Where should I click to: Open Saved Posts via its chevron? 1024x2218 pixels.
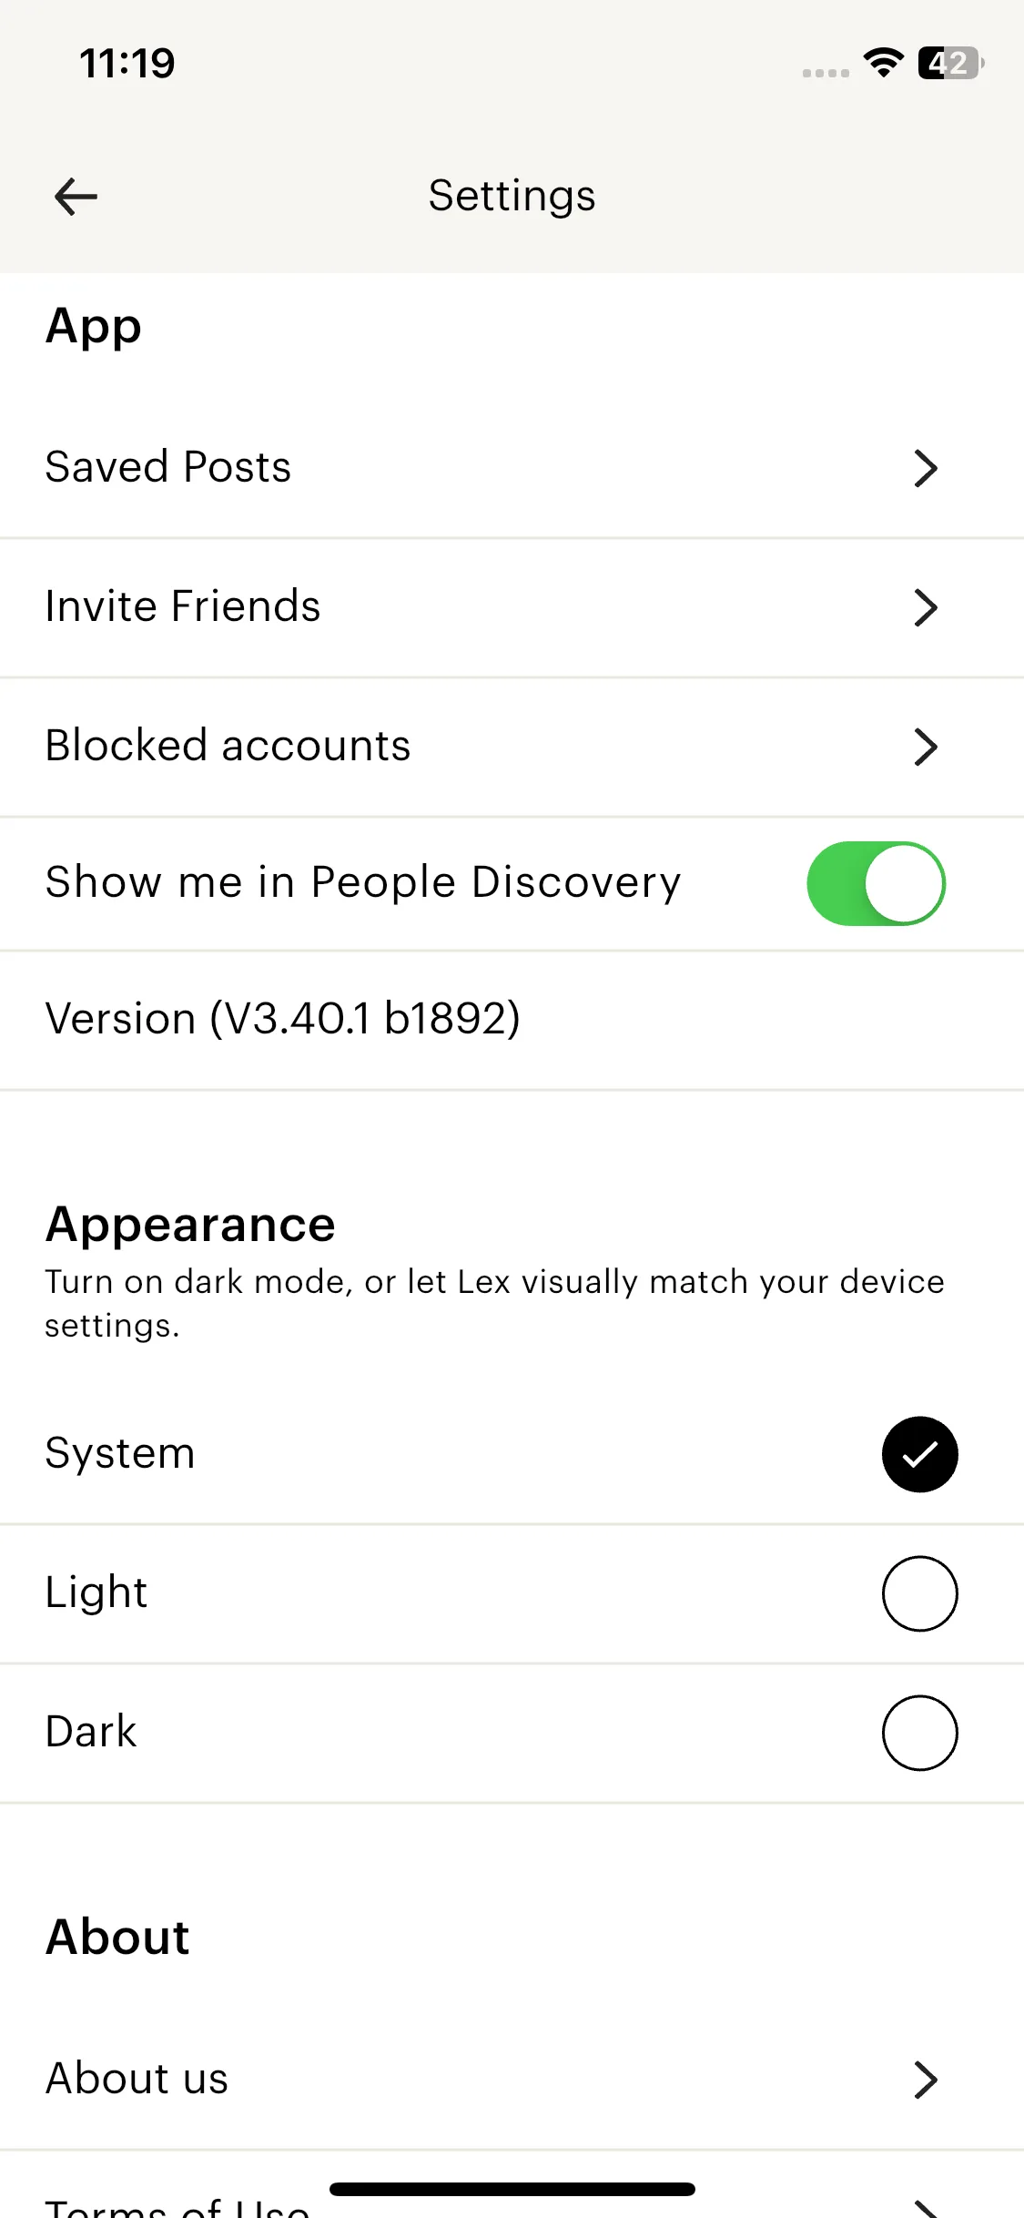[926, 468]
